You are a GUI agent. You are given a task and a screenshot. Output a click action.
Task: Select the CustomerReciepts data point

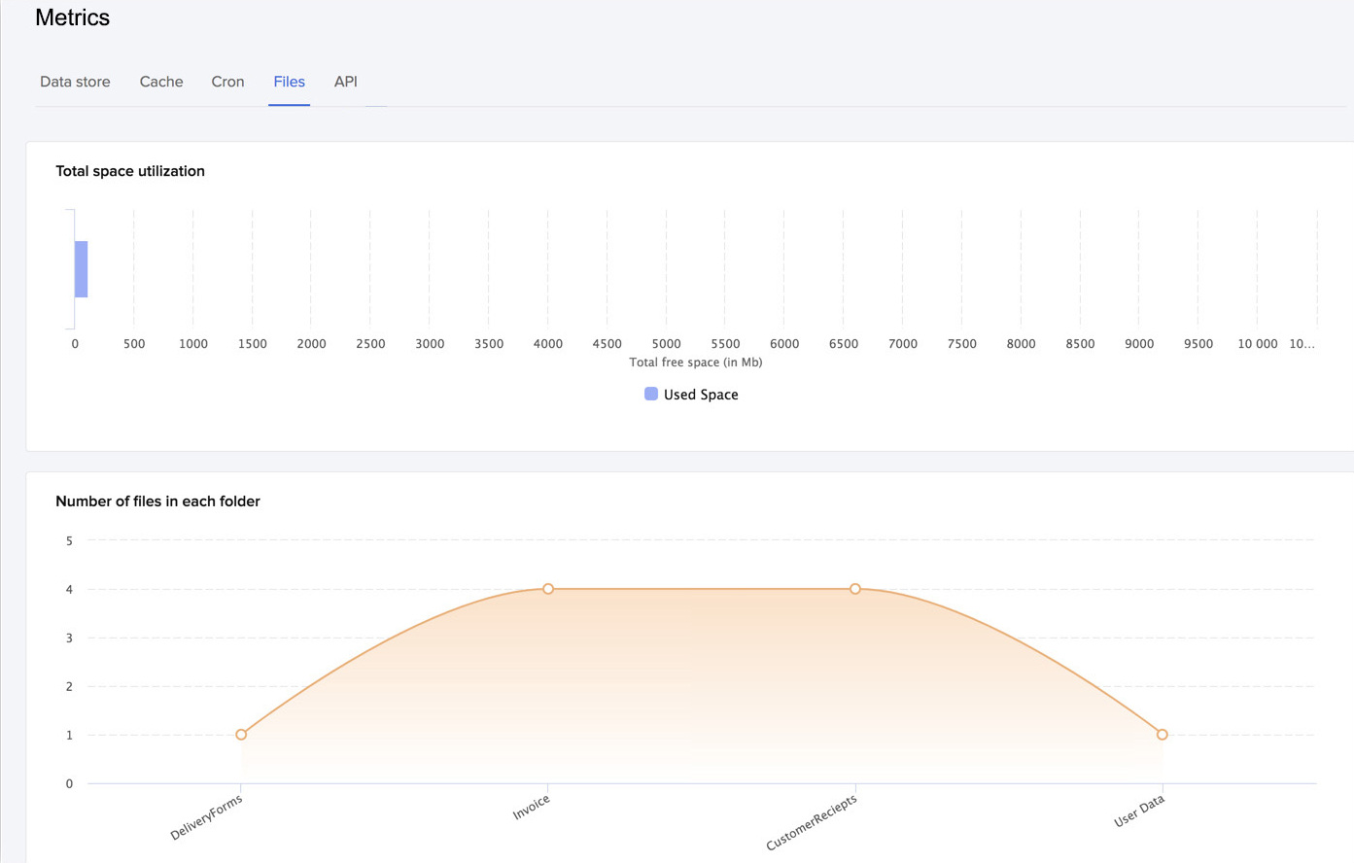click(854, 588)
